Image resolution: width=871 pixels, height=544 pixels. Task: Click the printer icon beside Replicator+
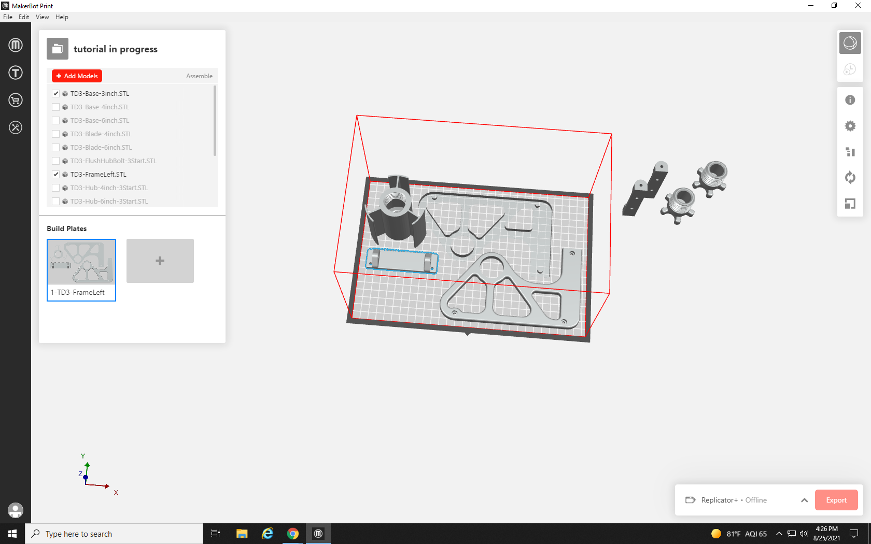[691, 500]
